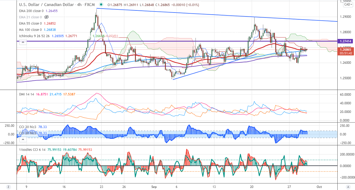Collapse the CCI pane legend arrow
The height and width of the screenshot is (190, 355).
(x=23, y=139)
